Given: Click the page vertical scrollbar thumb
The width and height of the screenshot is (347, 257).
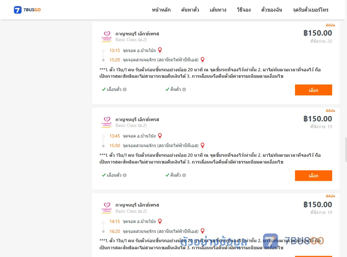Looking at the screenshot, I should pos(346,150).
